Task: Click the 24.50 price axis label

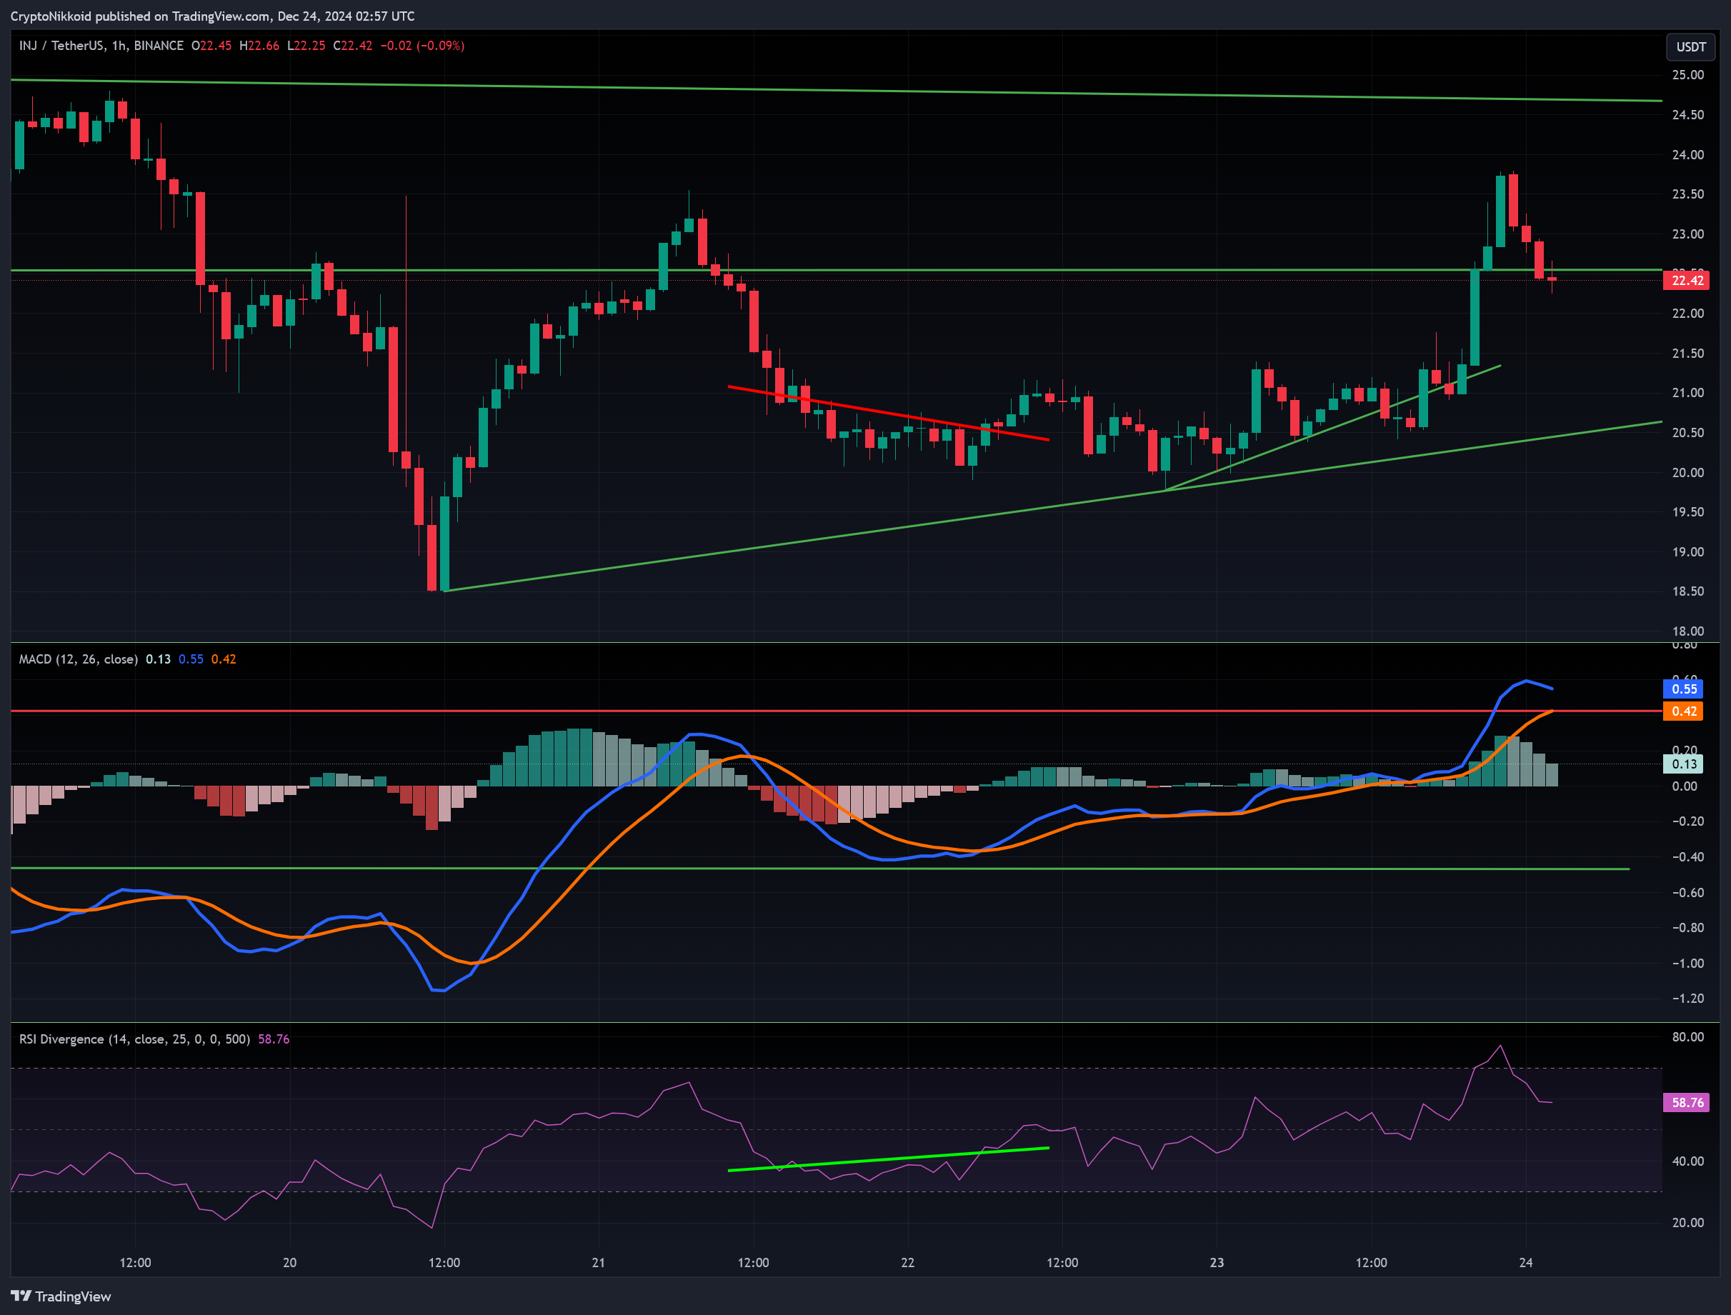Action: point(1688,115)
